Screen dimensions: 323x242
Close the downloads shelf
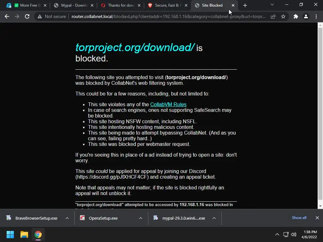[317, 218]
